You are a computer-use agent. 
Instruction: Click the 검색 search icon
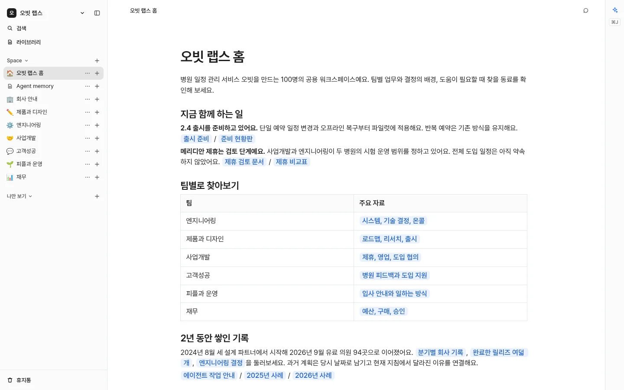pyautogui.click(x=10, y=28)
